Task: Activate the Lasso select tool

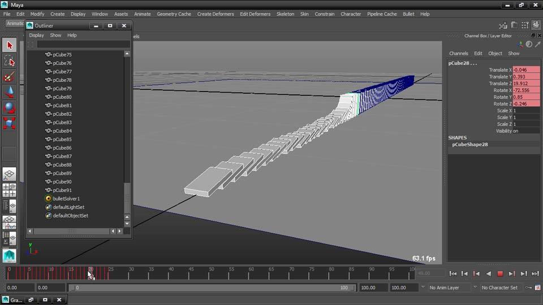Action: tap(9, 60)
